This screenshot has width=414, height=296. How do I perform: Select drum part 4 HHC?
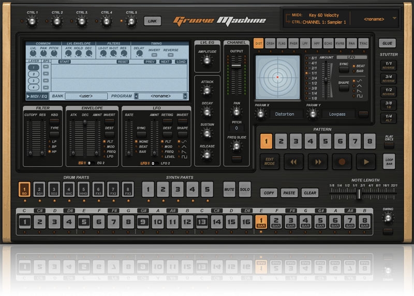tap(69, 189)
